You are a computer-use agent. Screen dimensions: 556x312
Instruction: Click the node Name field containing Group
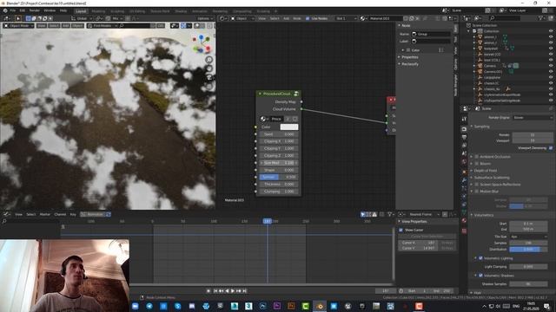click(431, 34)
